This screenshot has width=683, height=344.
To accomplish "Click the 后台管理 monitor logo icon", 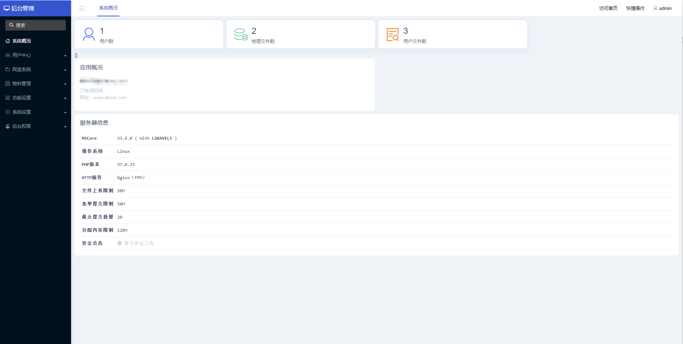I will pos(6,8).
